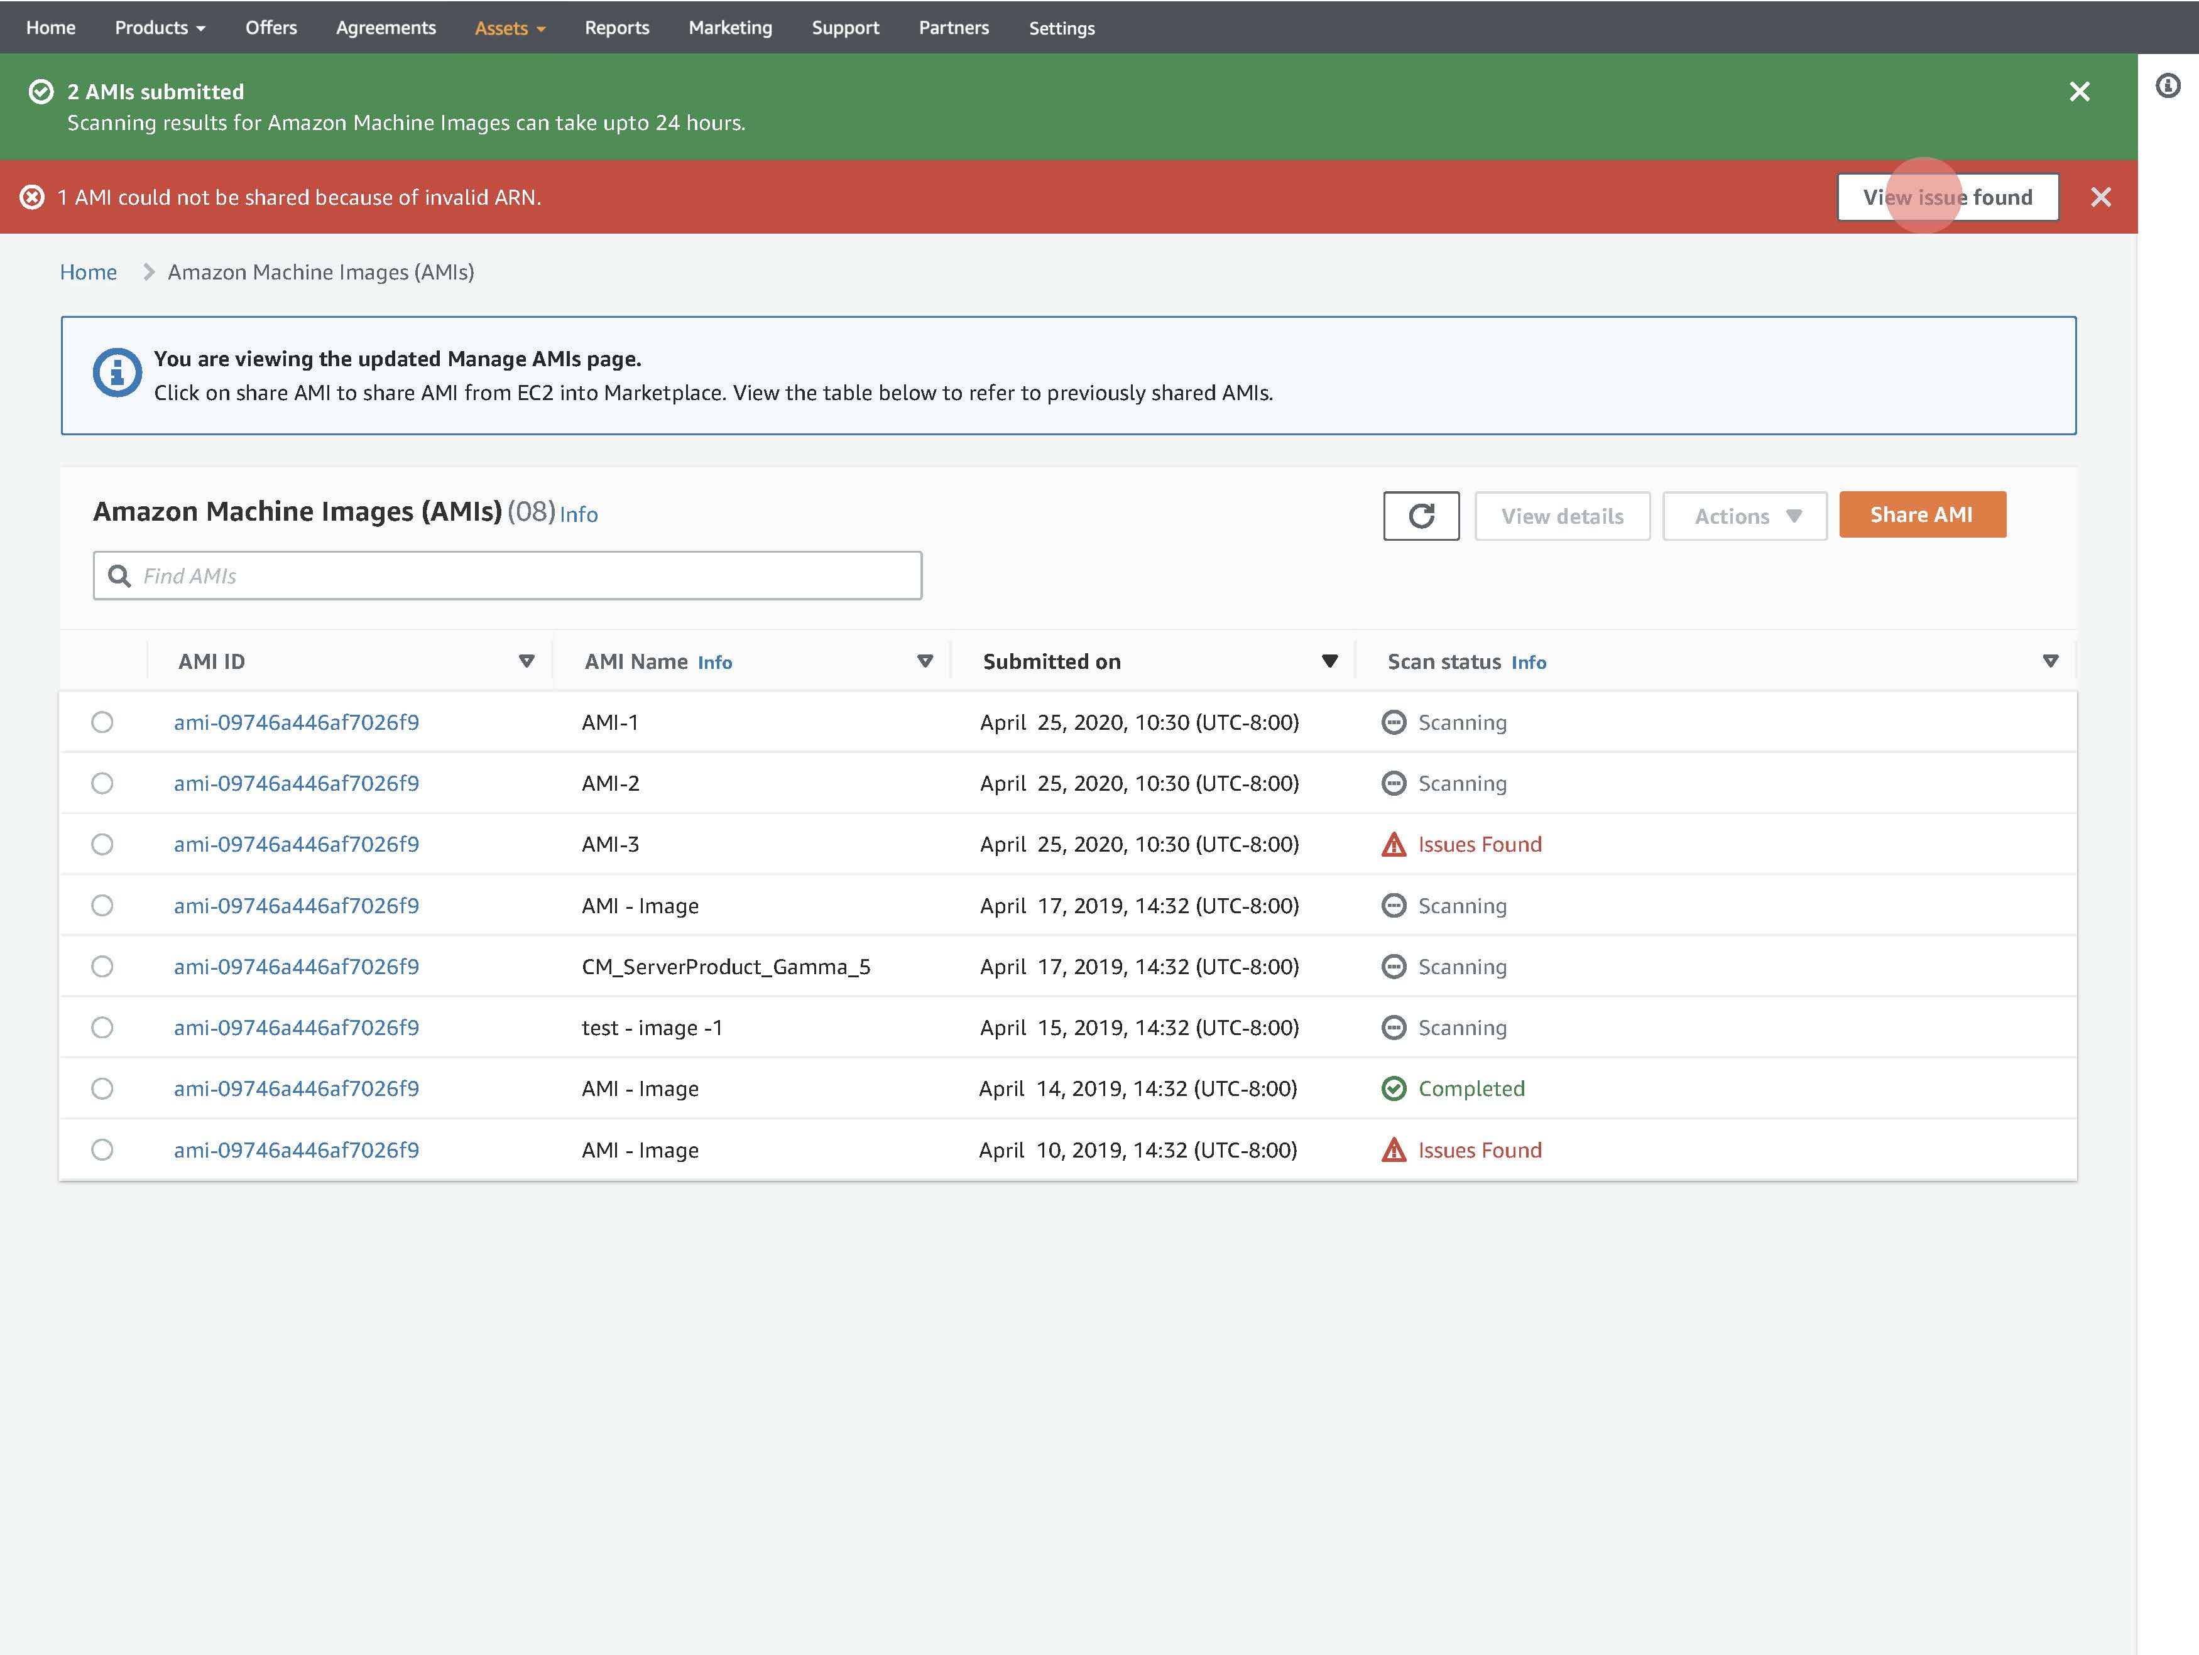The image size is (2199, 1655).
Task: Click the Issues Found warning icon for AMI-3
Action: (1394, 845)
